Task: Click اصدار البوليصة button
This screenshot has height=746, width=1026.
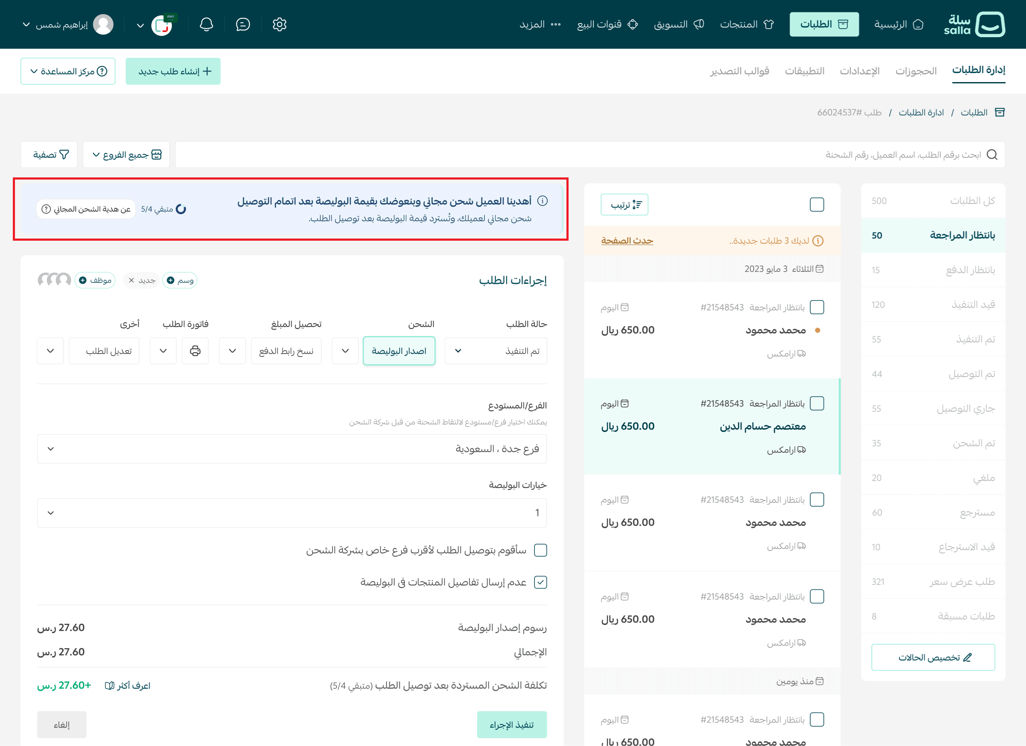Action: pyautogui.click(x=399, y=351)
